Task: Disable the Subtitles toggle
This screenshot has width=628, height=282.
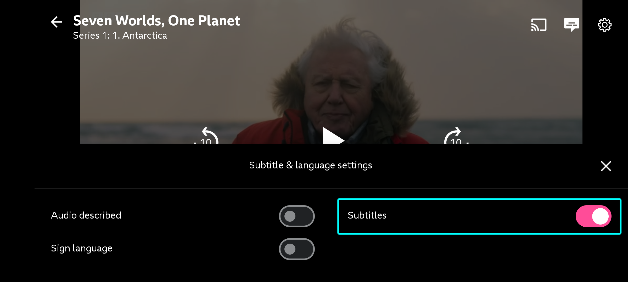Action: click(593, 216)
